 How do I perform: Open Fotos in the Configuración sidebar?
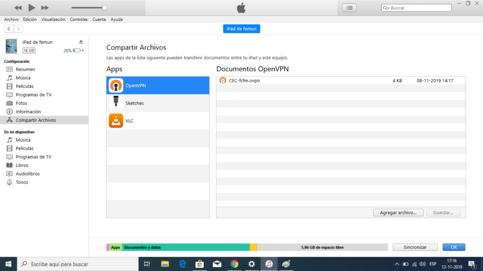[x=21, y=103]
